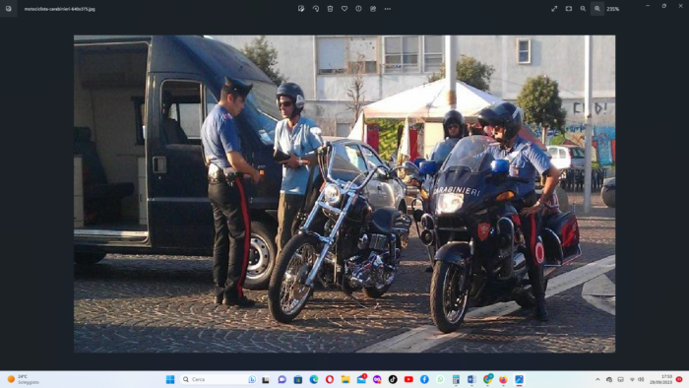This screenshot has height=388, width=689.
Task: Open the purple round app icon beside Mail
Action: tap(377, 380)
